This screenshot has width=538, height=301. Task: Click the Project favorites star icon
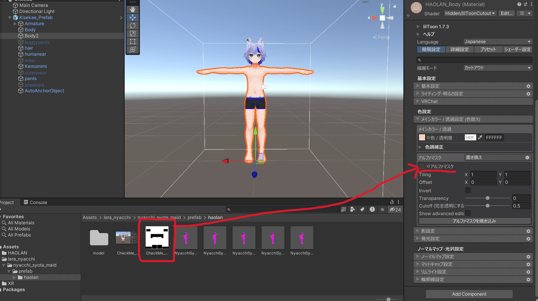pos(382,209)
